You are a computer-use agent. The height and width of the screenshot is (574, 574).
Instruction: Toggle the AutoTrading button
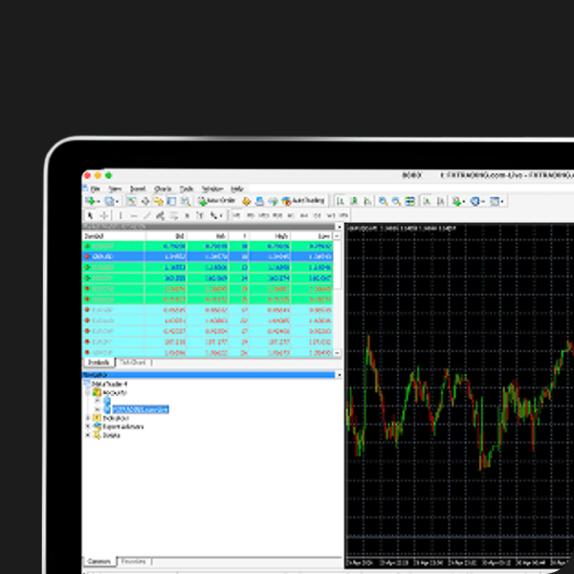tap(303, 201)
